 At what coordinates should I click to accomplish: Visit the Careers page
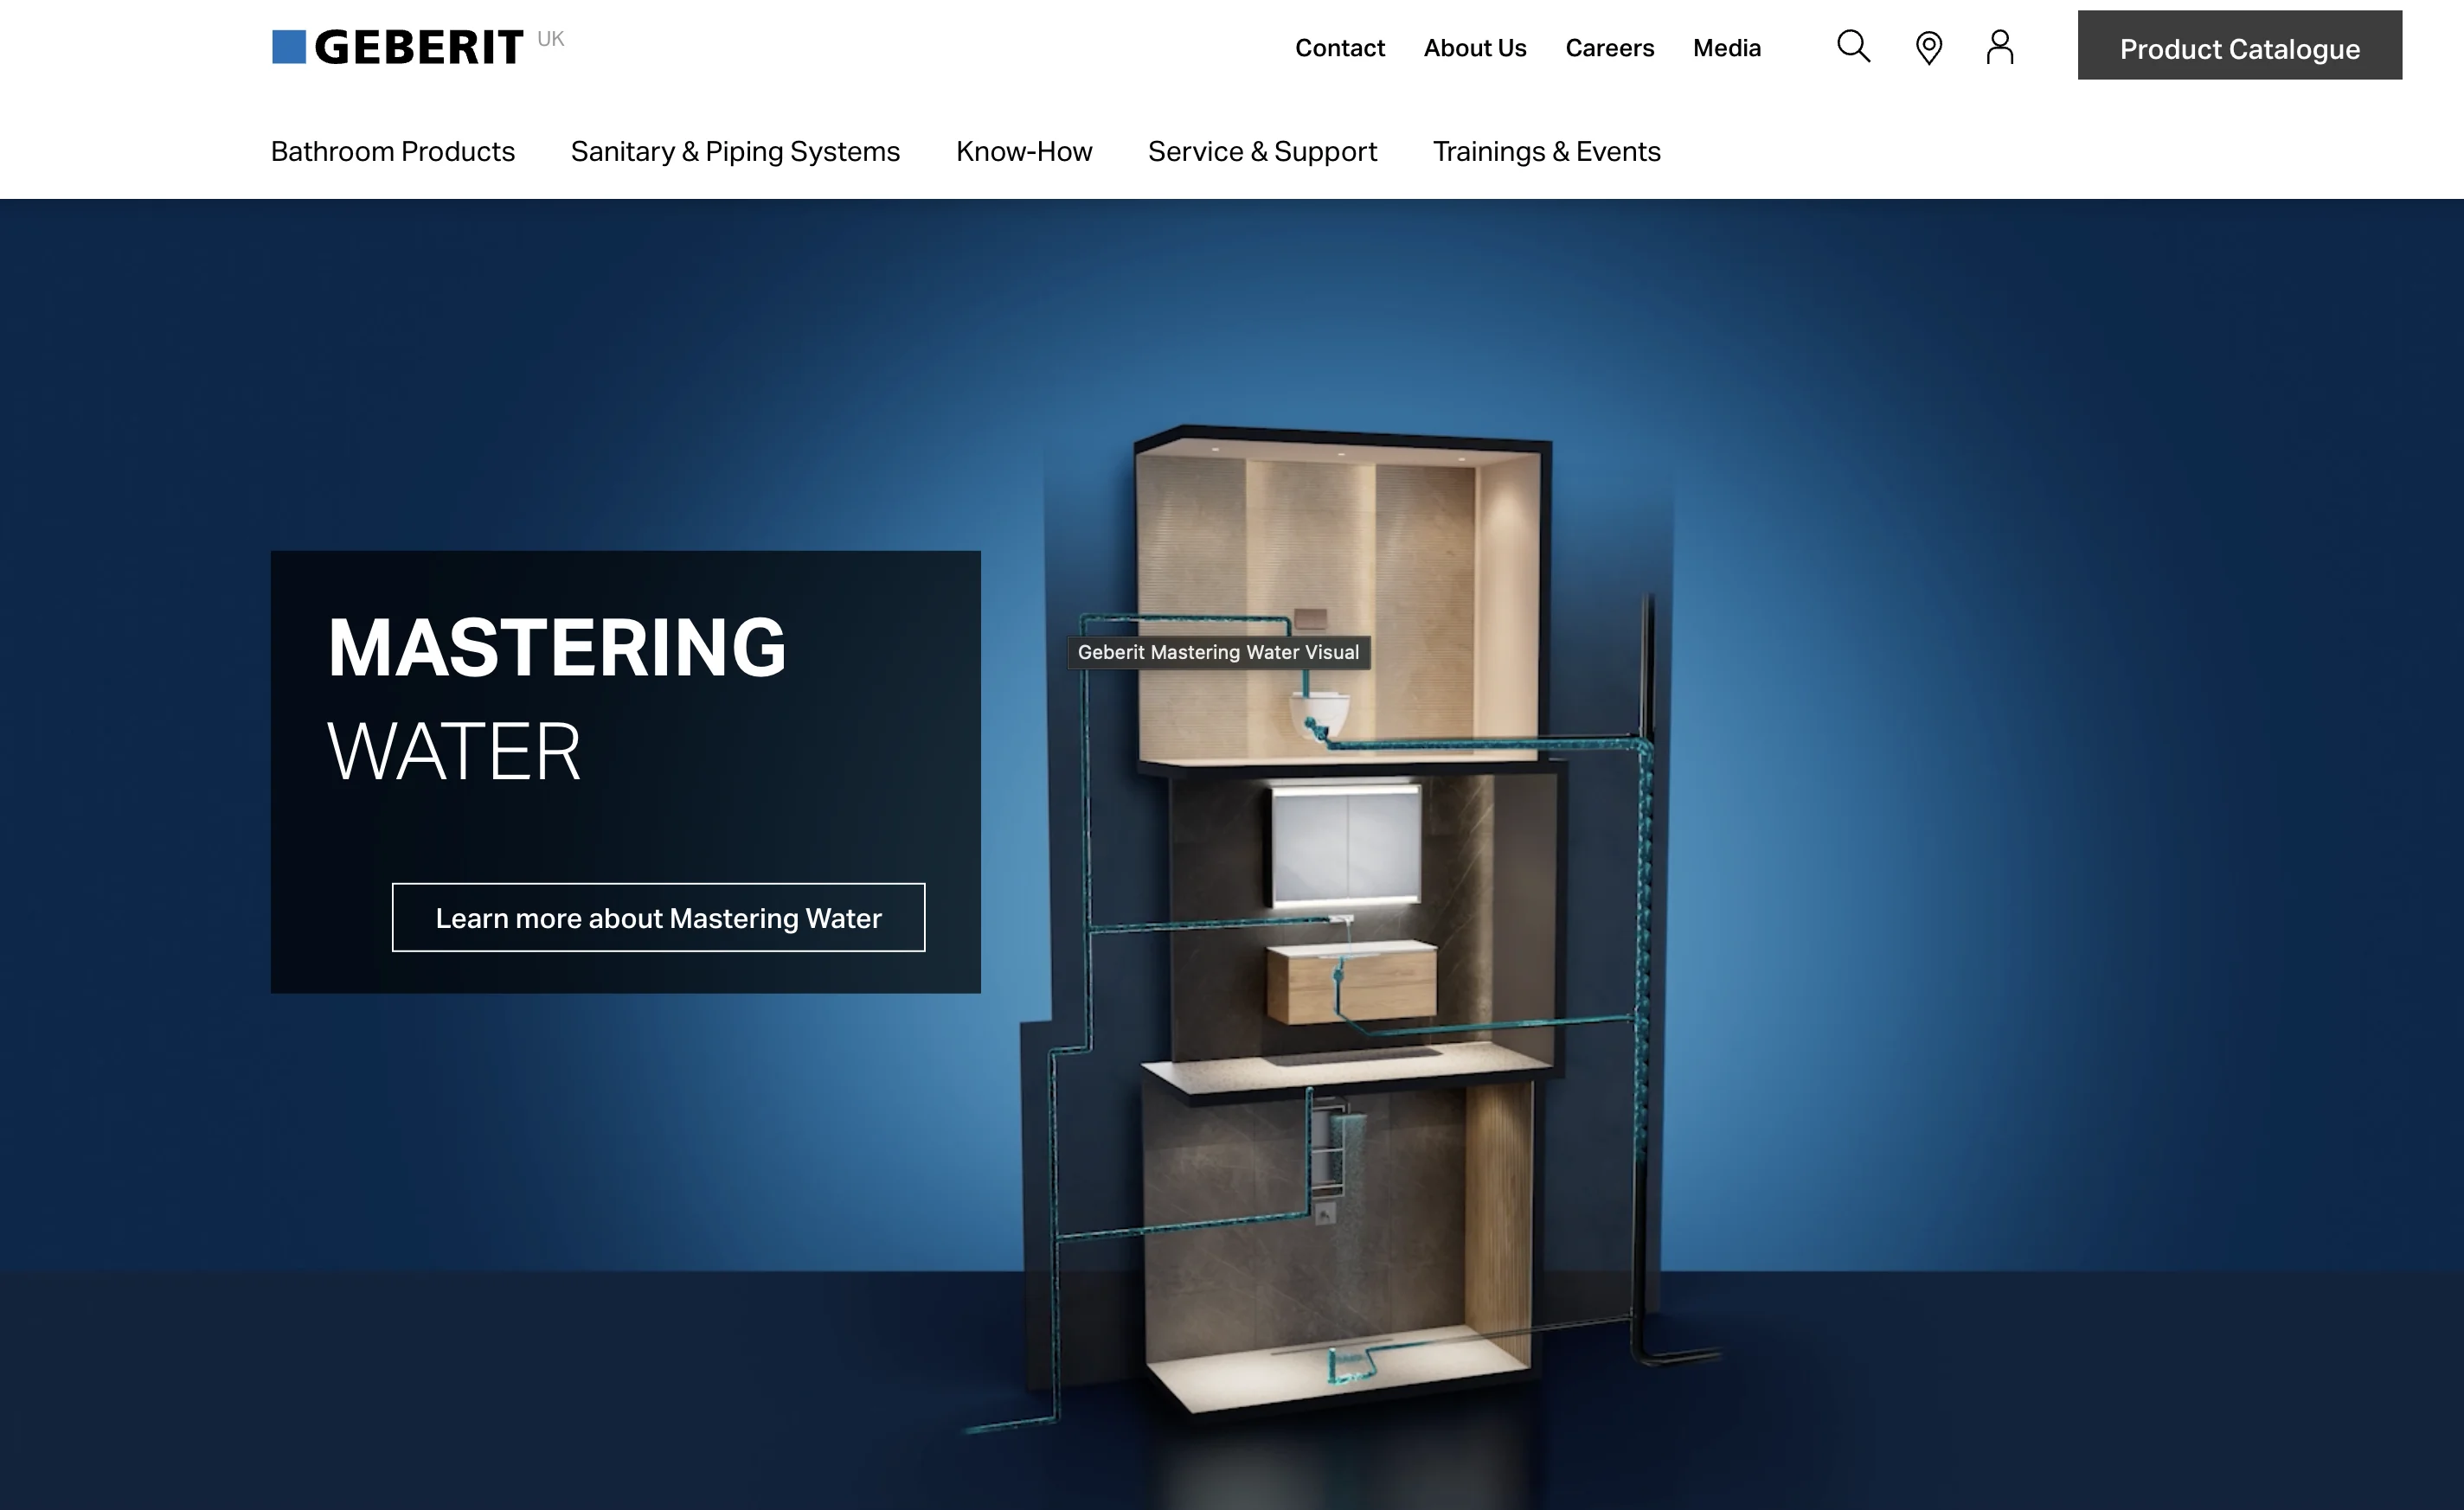1609,47
